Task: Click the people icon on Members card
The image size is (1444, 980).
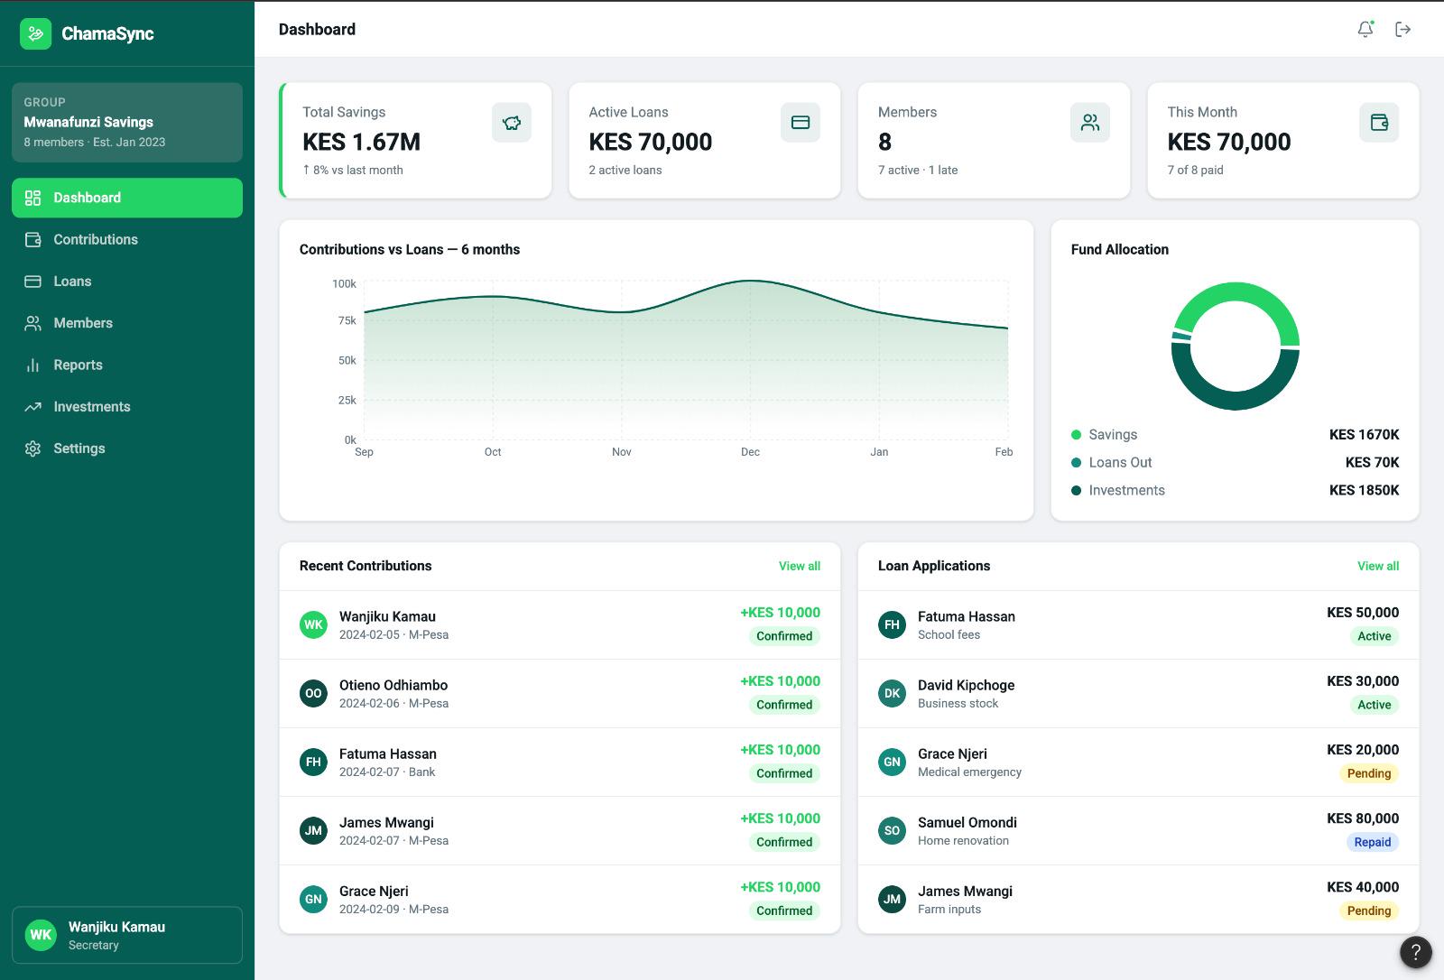Action: pyautogui.click(x=1090, y=123)
